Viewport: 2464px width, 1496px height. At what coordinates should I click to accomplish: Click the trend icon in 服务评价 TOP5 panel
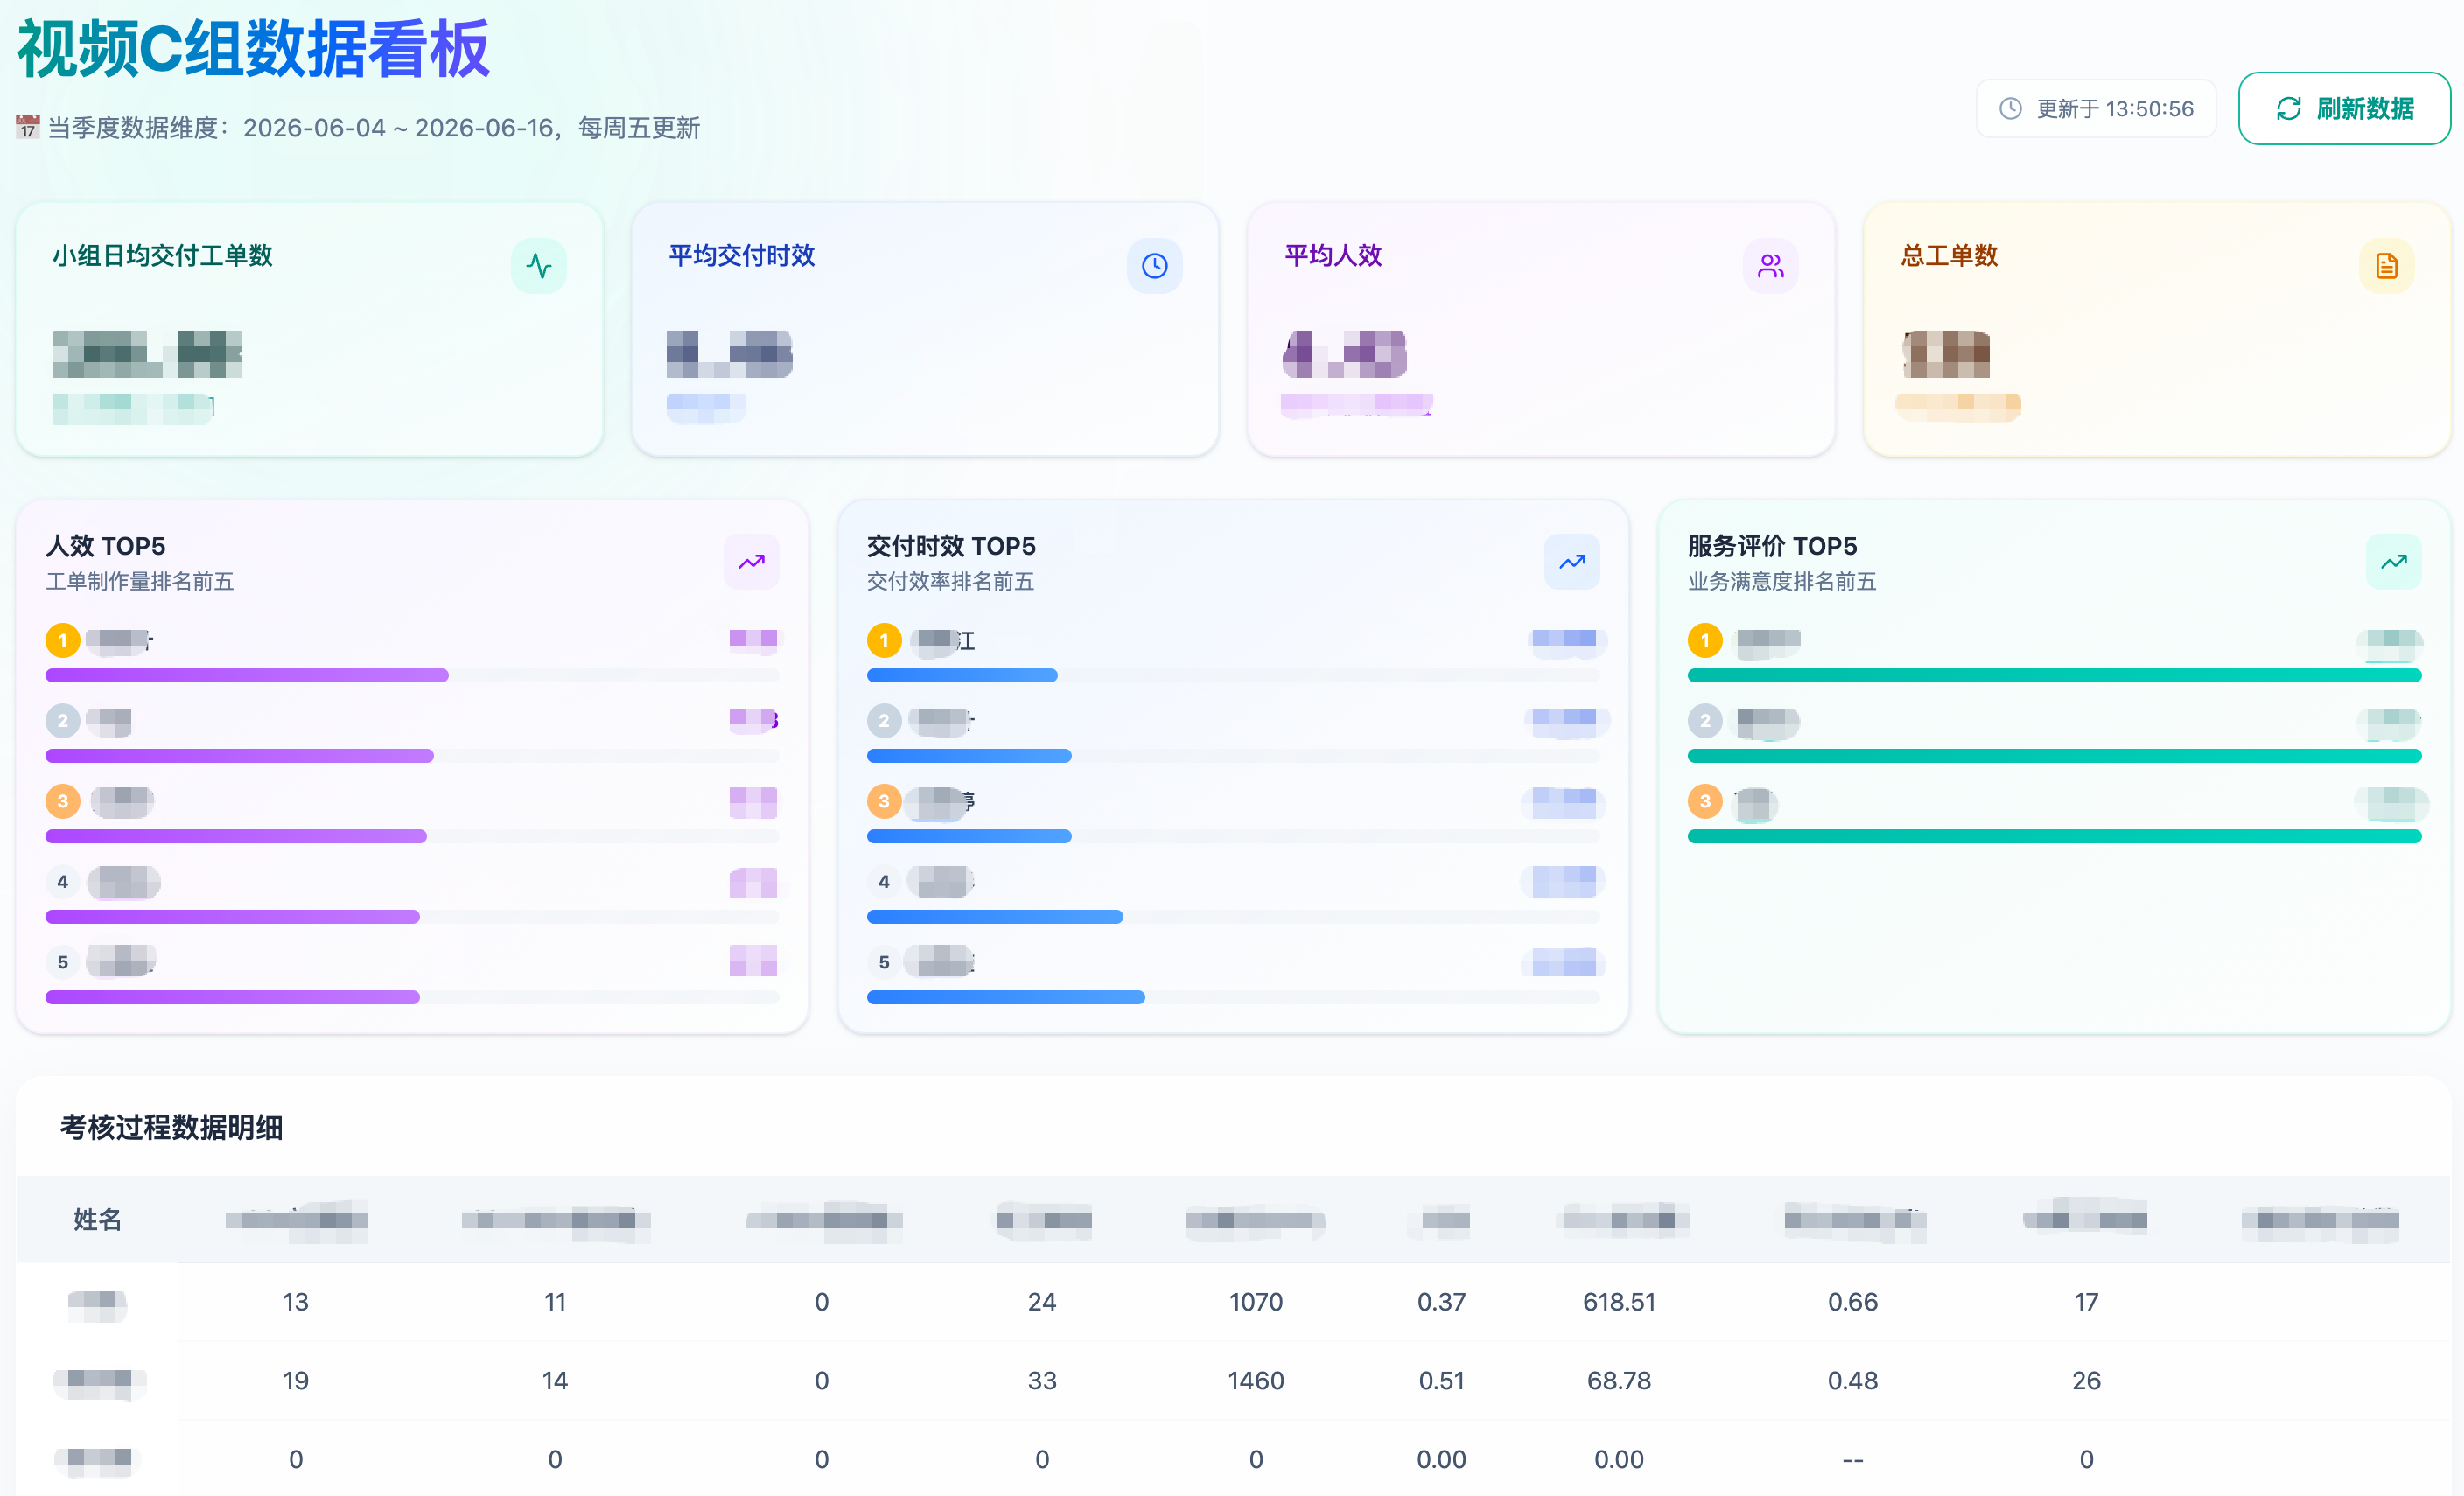pyautogui.click(x=2394, y=562)
